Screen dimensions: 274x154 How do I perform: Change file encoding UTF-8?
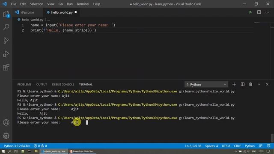click(x=226, y=146)
